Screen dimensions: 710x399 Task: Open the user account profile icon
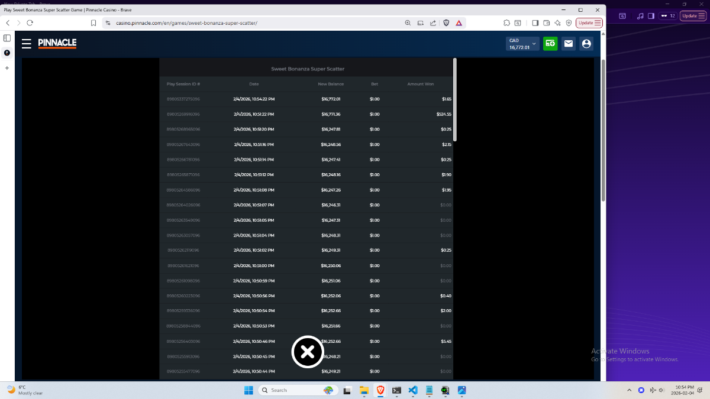[586, 44]
